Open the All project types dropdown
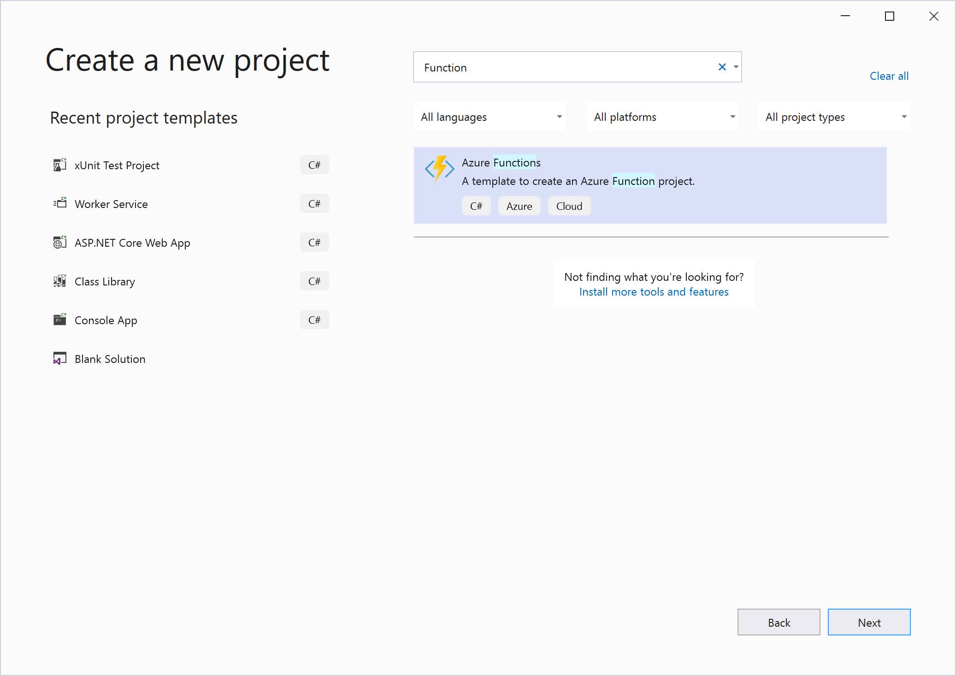 point(834,117)
